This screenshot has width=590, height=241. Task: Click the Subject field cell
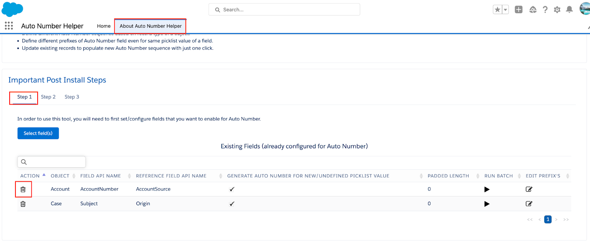coord(89,203)
